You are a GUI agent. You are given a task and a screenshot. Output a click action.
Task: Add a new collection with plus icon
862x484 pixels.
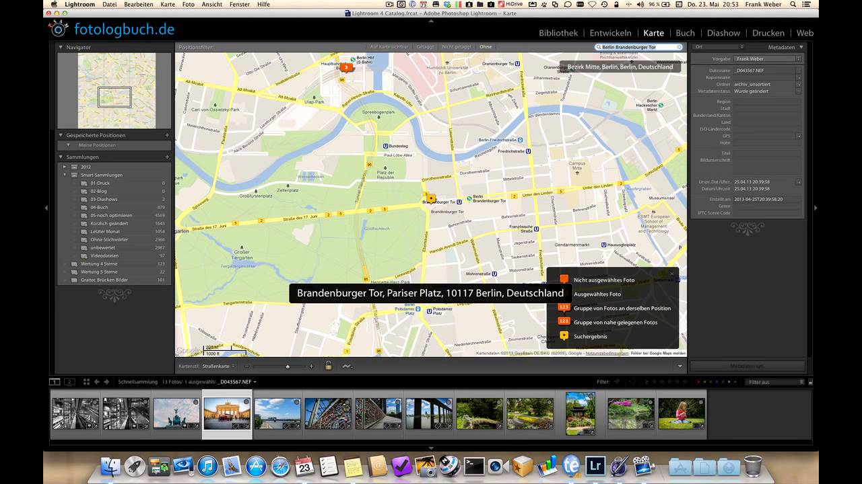[167, 157]
